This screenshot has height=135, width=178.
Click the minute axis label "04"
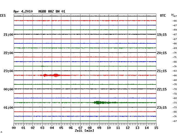[52, 128]
